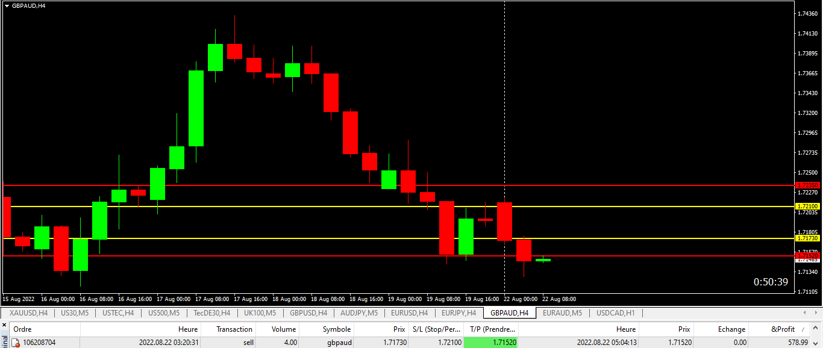Click the close time 2022.08.22 05:04:13
823x348 pixels.
(x=607, y=343)
